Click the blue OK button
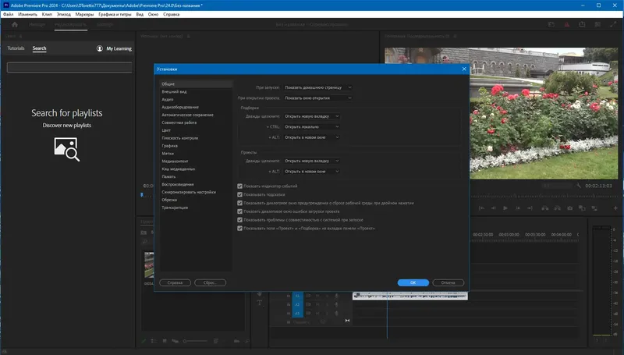Screen dimensions: 624x355 coord(413,282)
